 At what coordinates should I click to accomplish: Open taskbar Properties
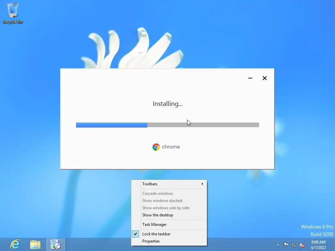169,241
